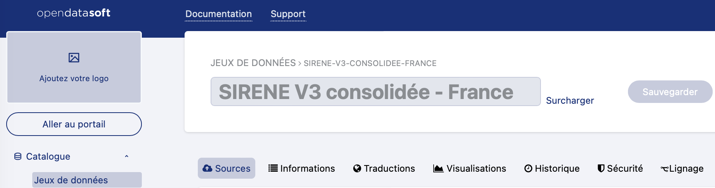This screenshot has width=715, height=188.
Task: Click the Traductions globe icon
Action: [x=357, y=168]
